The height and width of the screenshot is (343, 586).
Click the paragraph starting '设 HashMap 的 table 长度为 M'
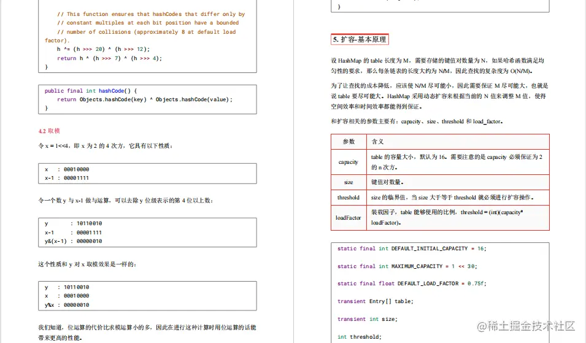(x=438, y=66)
